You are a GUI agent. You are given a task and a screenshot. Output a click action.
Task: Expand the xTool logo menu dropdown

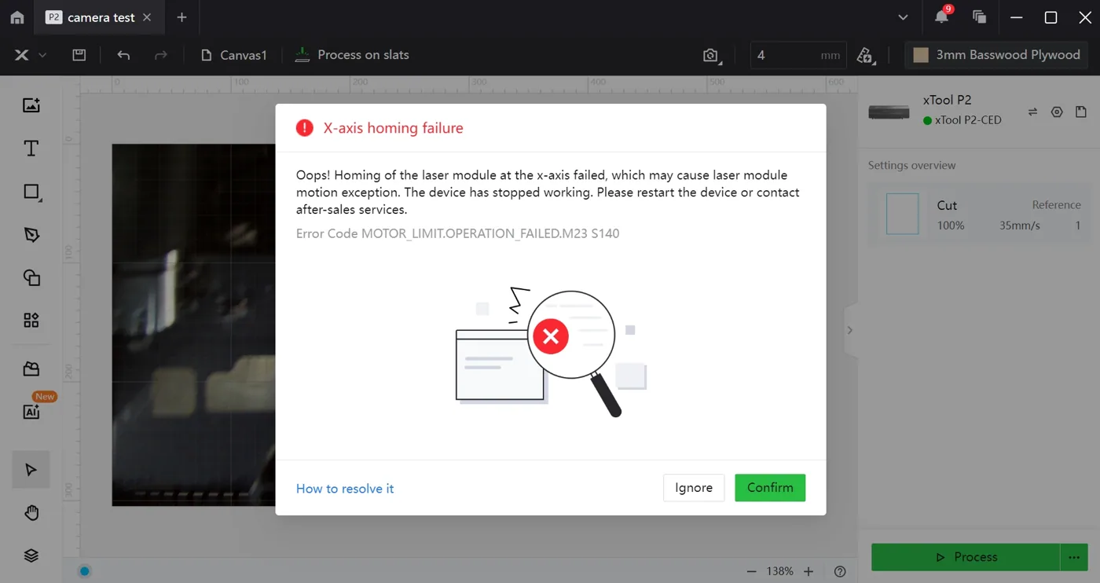click(x=30, y=55)
